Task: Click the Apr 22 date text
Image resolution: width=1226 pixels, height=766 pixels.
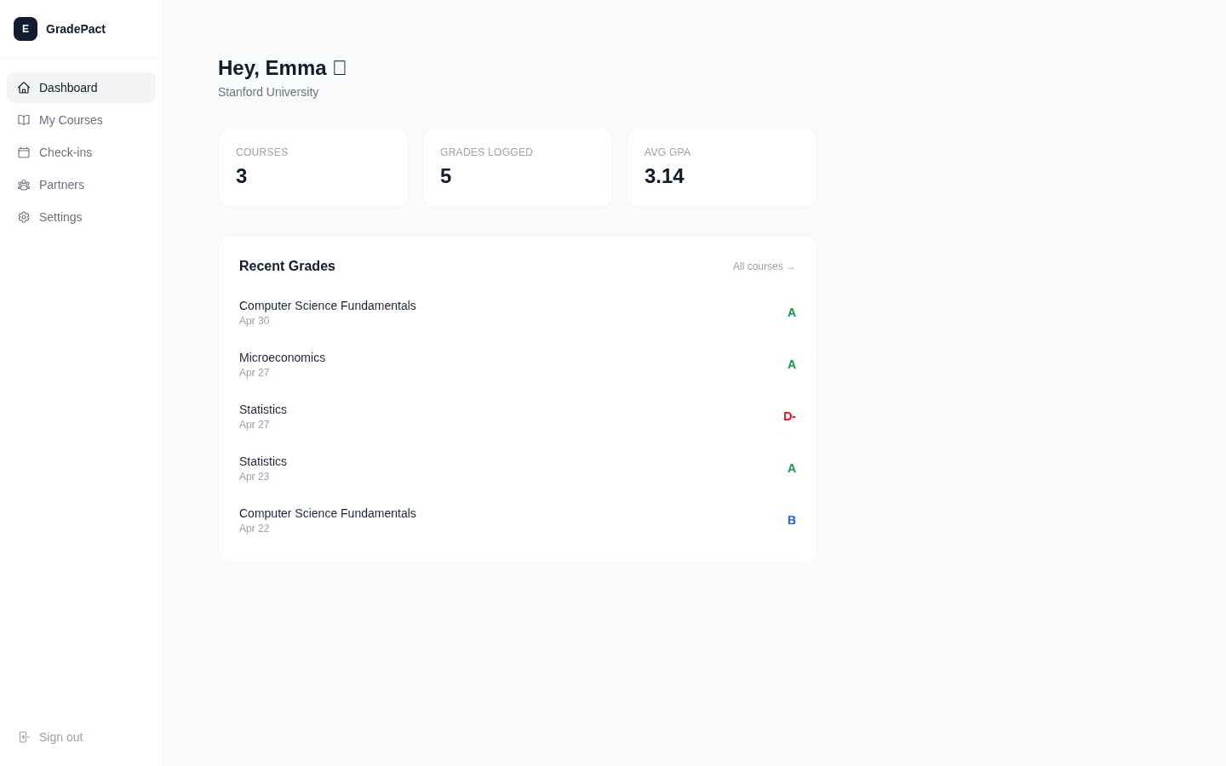Action: [x=254, y=529]
